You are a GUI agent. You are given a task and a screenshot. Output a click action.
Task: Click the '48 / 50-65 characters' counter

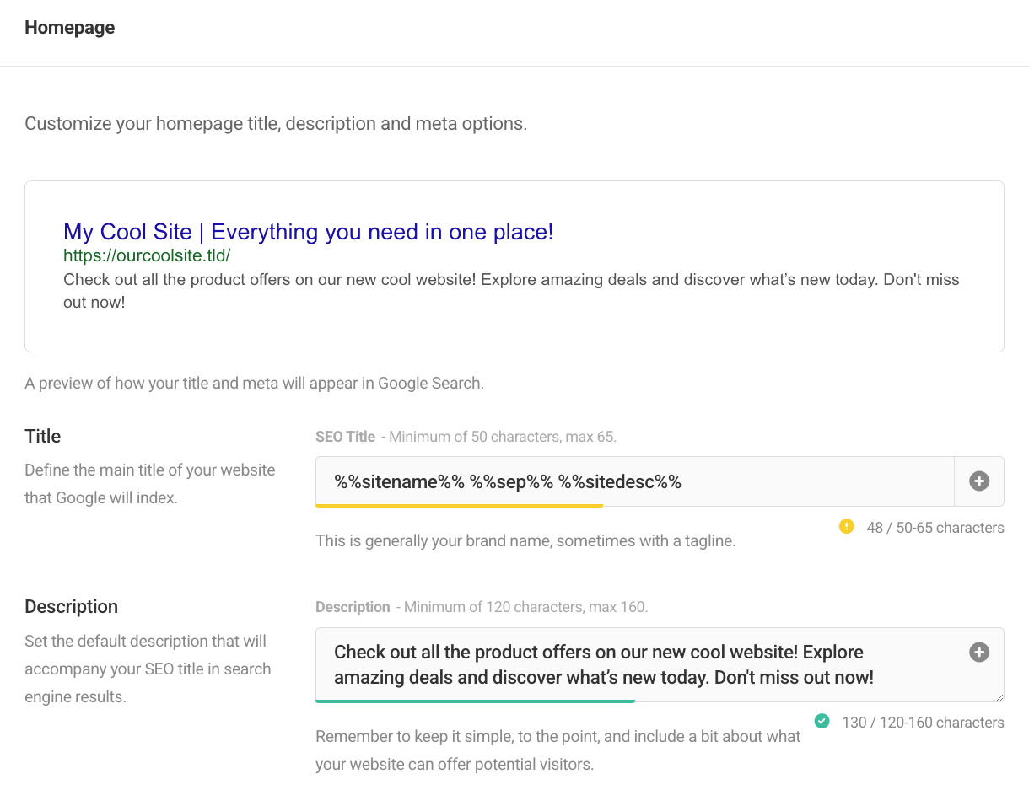[x=935, y=527]
